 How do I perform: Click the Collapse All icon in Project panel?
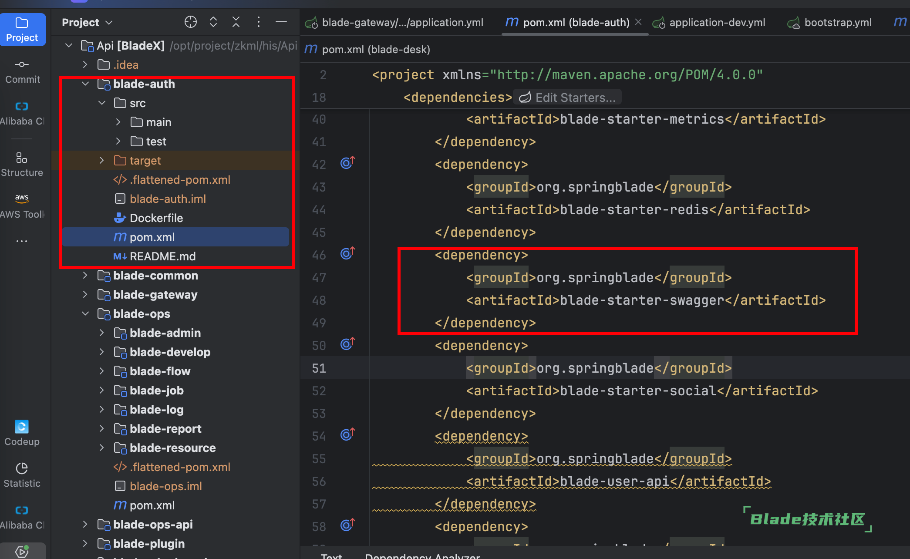tap(236, 22)
